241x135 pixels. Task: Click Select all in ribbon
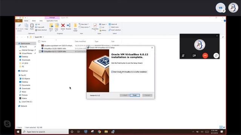click(113, 24)
